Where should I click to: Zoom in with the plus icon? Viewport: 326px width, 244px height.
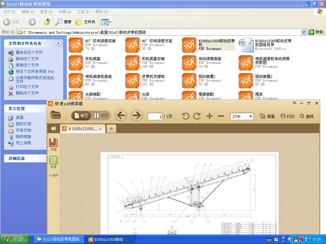point(209,116)
